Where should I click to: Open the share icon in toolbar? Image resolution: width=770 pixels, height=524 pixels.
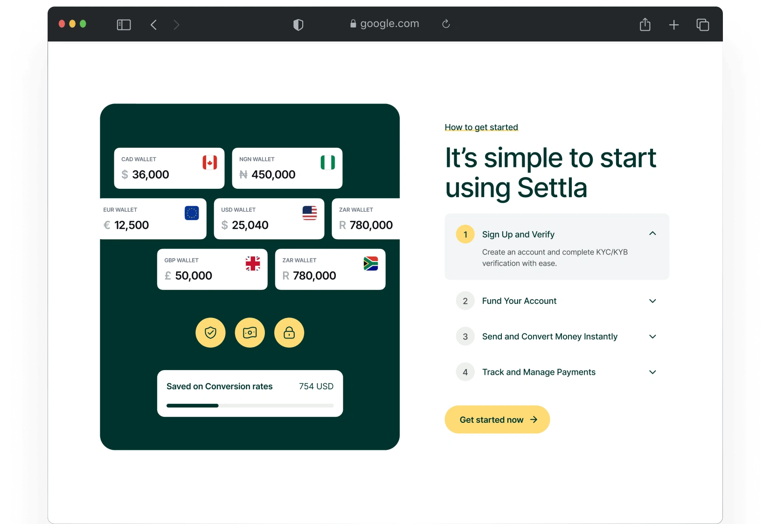[x=645, y=24]
